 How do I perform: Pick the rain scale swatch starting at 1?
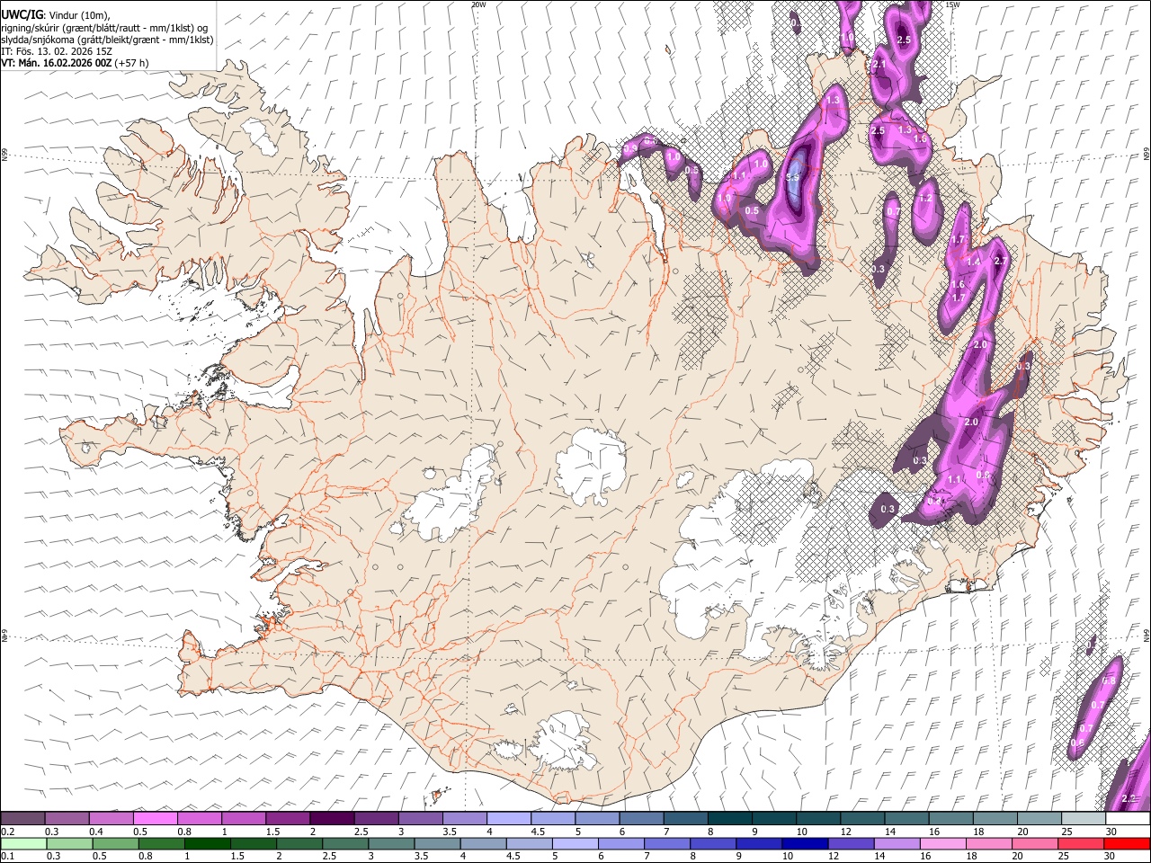(207, 843)
